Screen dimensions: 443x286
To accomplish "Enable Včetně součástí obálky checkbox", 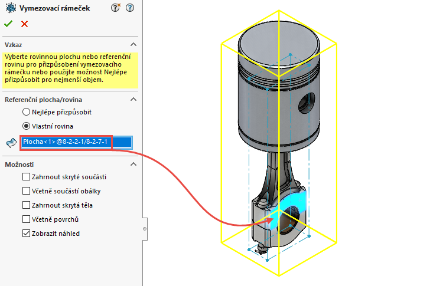I will click(26, 191).
